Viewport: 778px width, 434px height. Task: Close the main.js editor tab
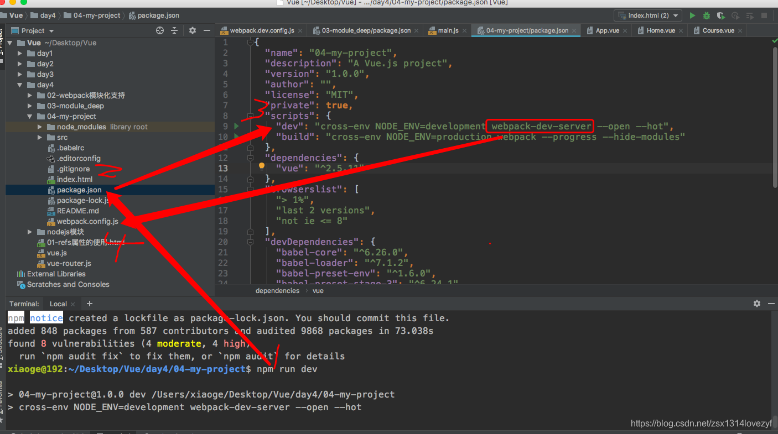click(x=465, y=30)
